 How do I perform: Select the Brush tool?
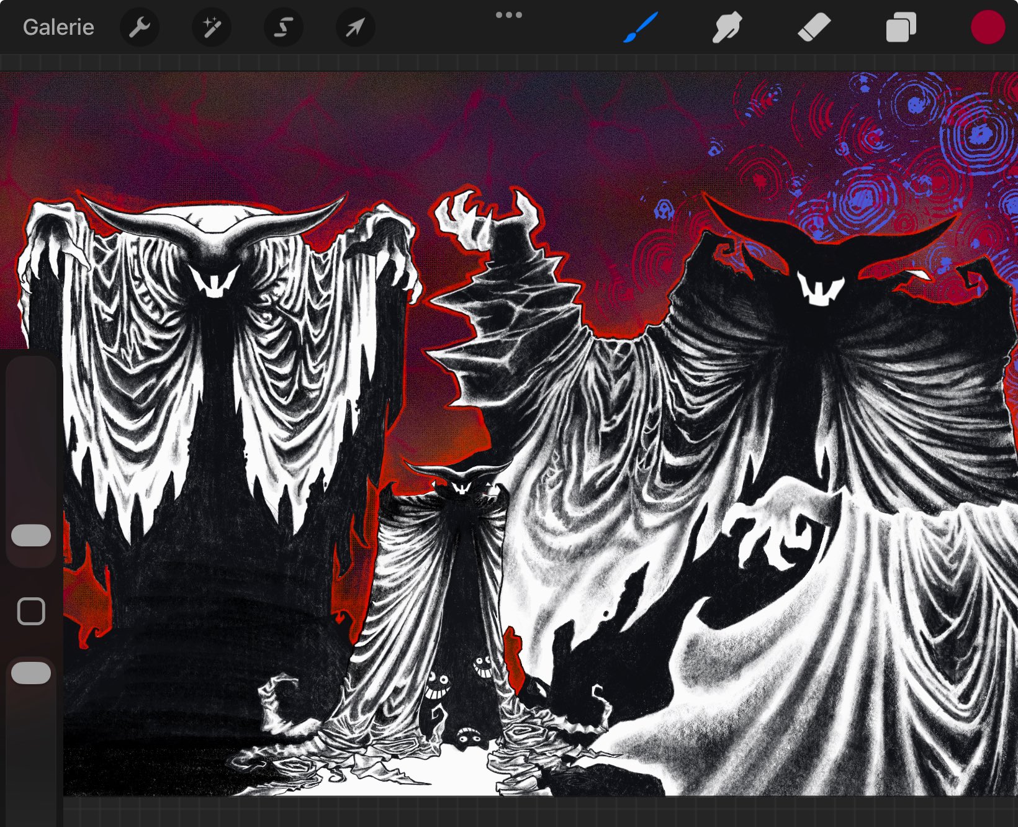coord(640,28)
